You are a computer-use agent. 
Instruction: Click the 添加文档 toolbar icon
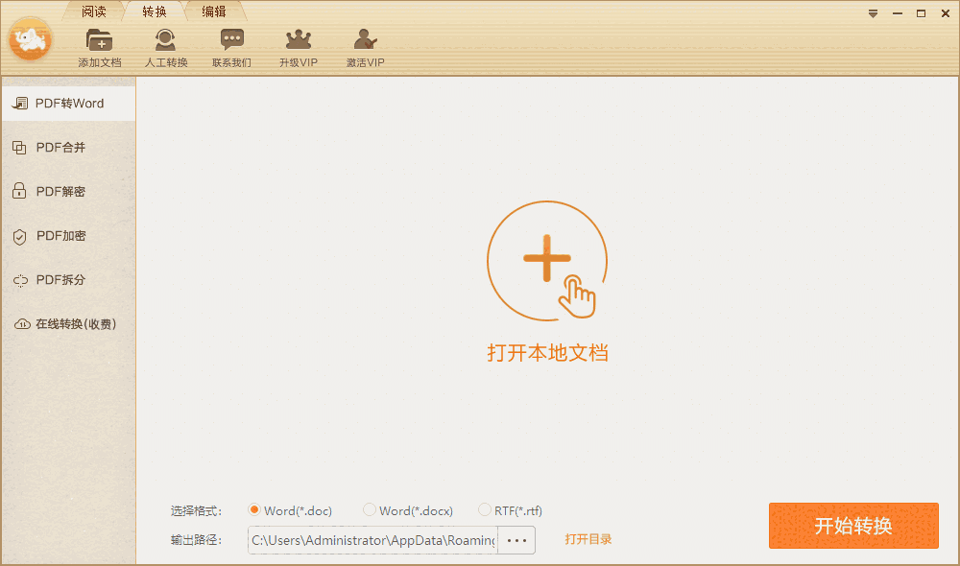tap(99, 43)
